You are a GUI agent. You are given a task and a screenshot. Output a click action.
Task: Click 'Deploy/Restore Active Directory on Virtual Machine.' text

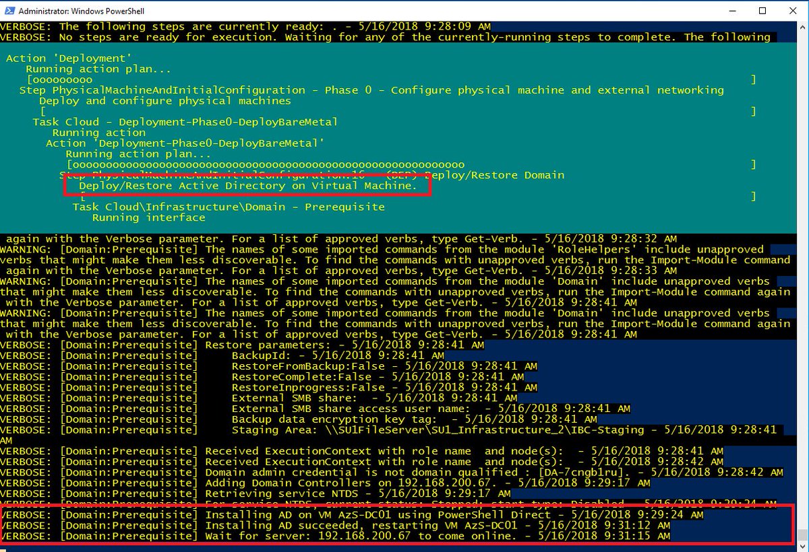248,185
